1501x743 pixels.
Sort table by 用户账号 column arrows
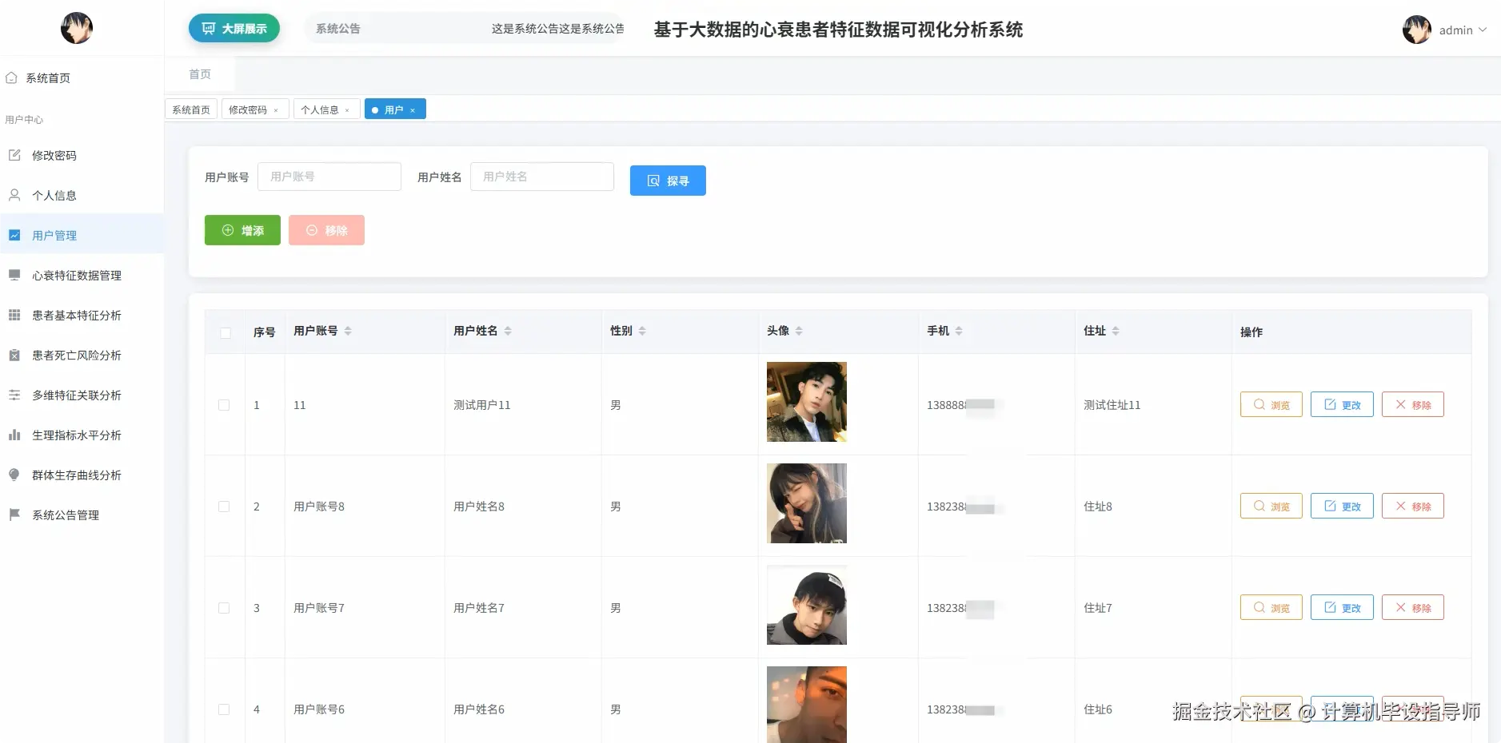[x=348, y=331]
